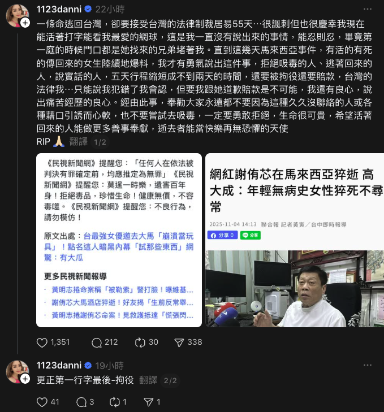Screen dimensions: 384x412
Task: Like the reply post with 41 likes
Action: [x=48, y=402]
